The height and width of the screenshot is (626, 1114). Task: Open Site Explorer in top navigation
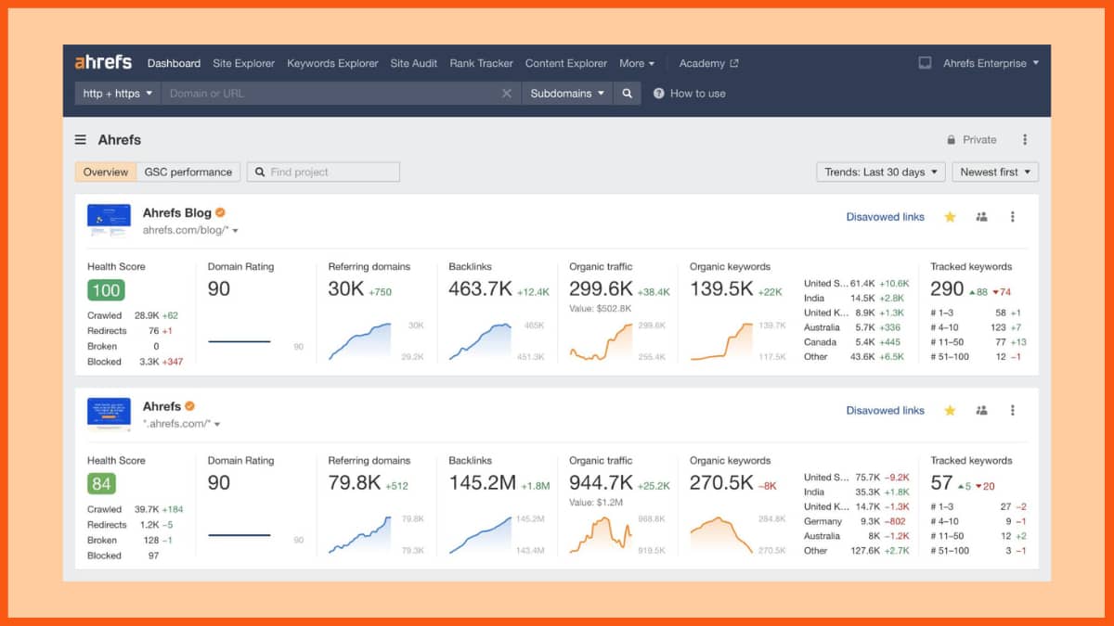tap(244, 63)
